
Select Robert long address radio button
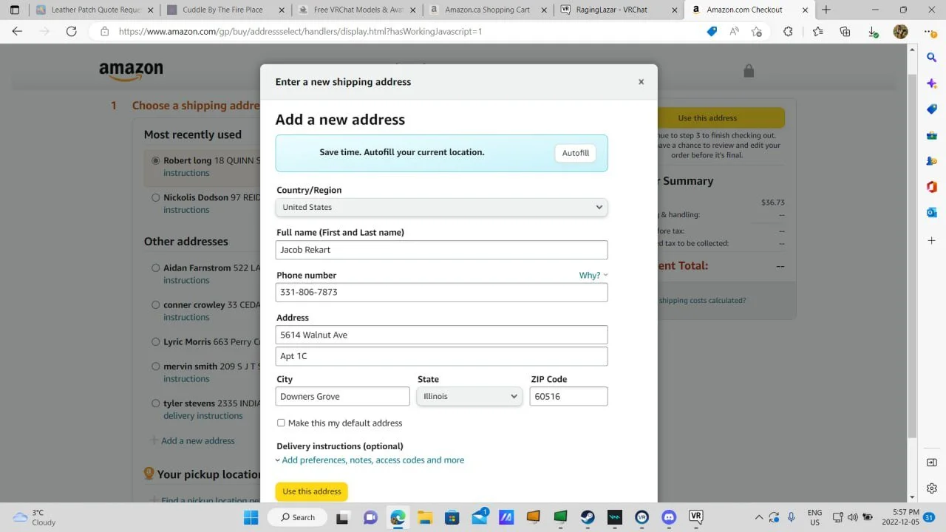tap(155, 160)
